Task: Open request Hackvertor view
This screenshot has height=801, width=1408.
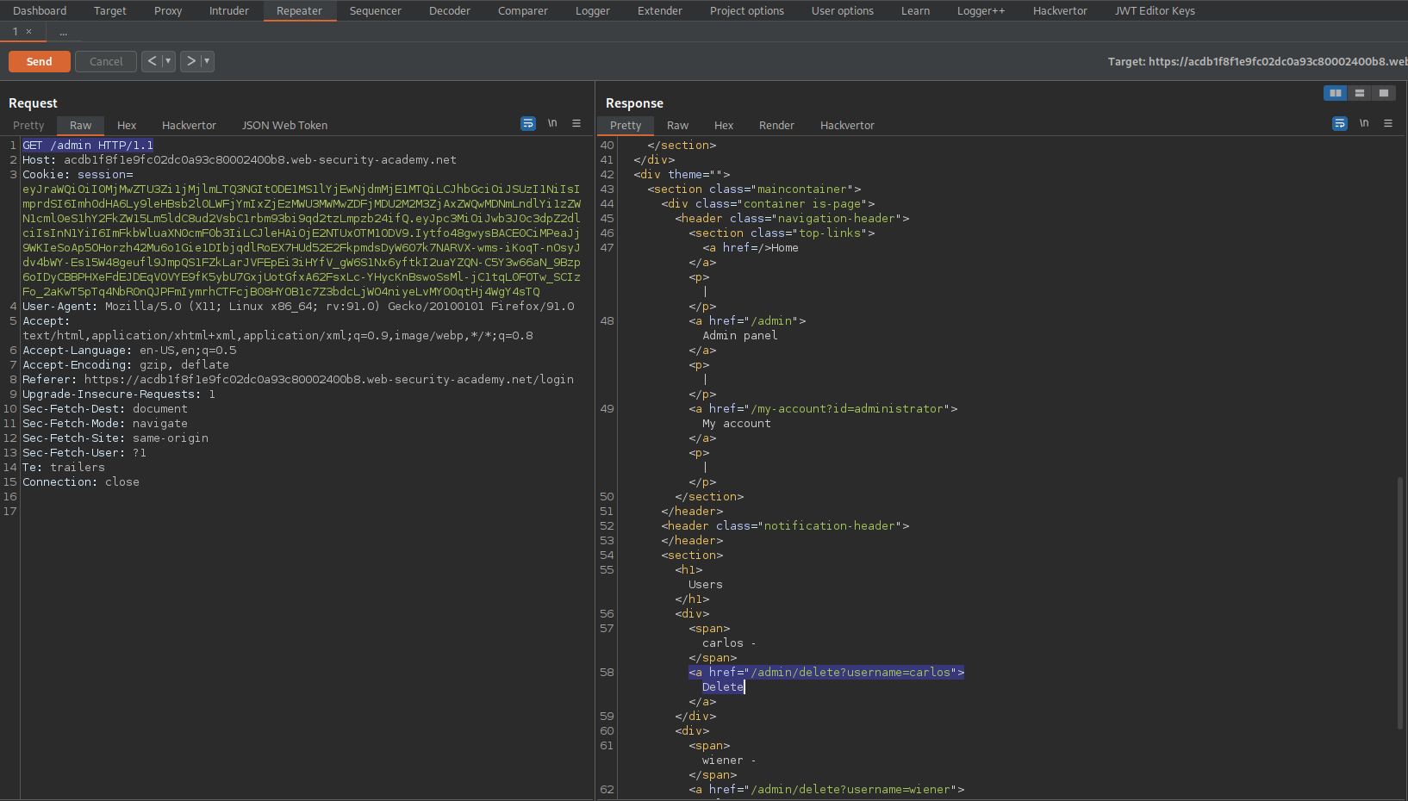Action: pyautogui.click(x=189, y=126)
